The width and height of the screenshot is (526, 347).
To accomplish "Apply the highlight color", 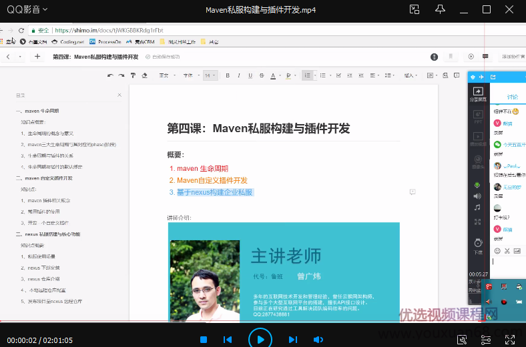I will point(288,76).
